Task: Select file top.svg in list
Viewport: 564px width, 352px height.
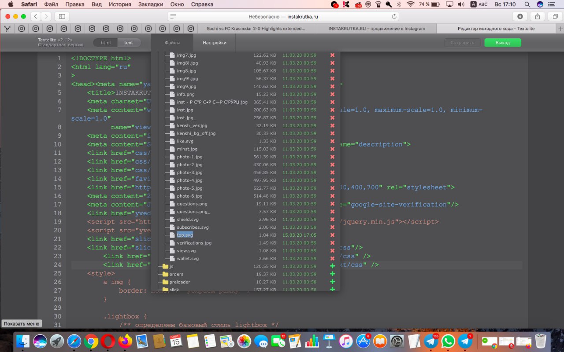Action: [x=185, y=235]
